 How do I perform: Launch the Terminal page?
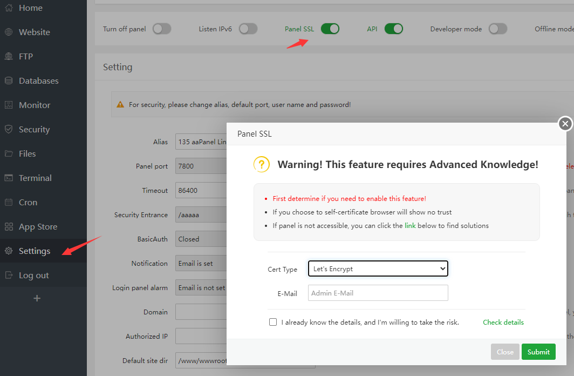[x=35, y=178]
